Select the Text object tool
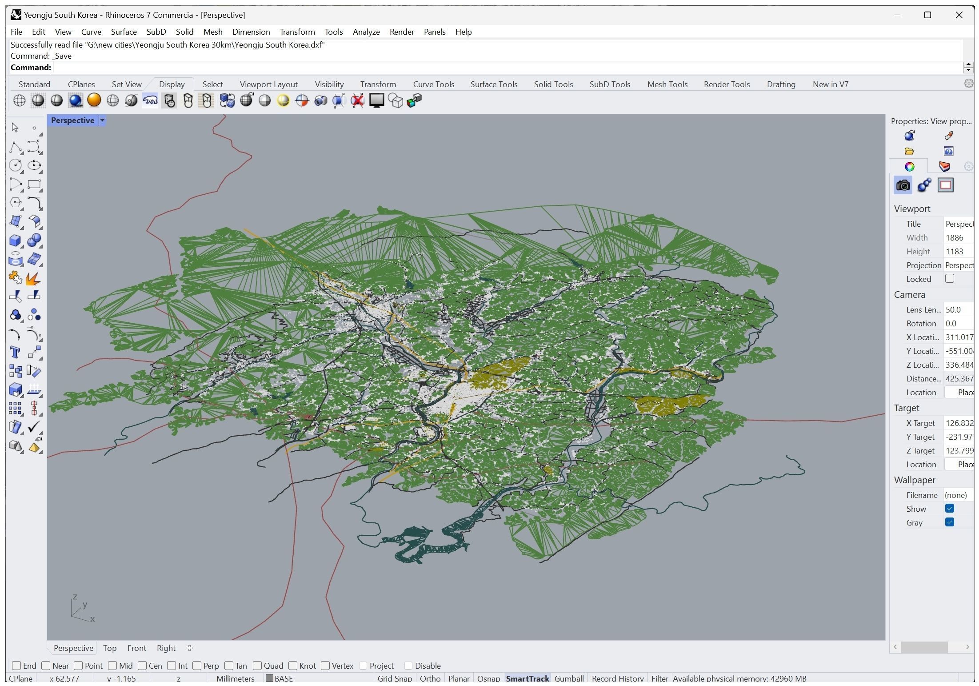The image size is (979, 686). [15, 353]
